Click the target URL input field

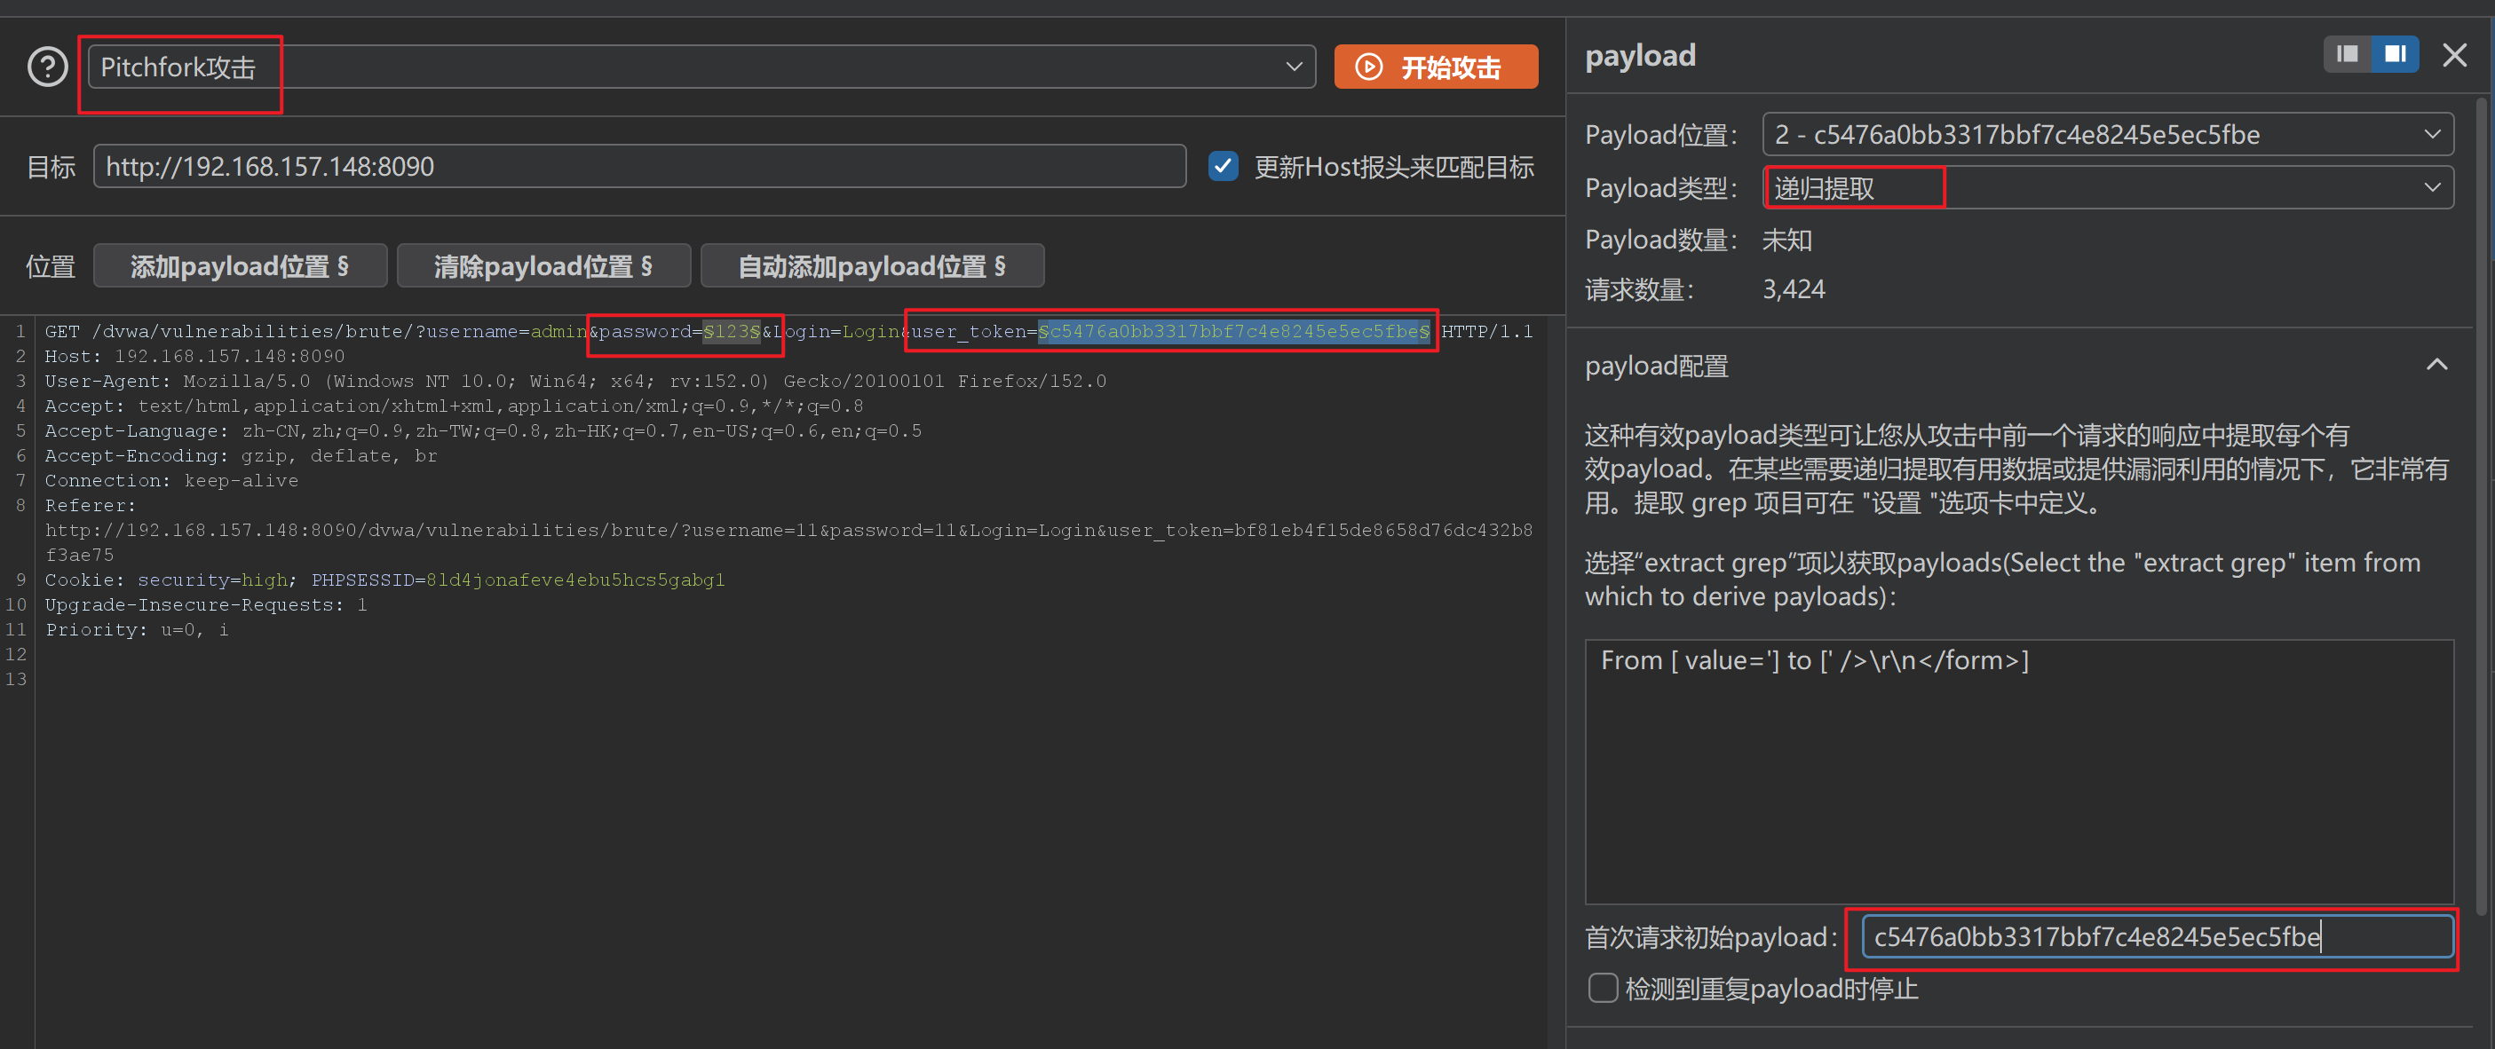click(639, 167)
